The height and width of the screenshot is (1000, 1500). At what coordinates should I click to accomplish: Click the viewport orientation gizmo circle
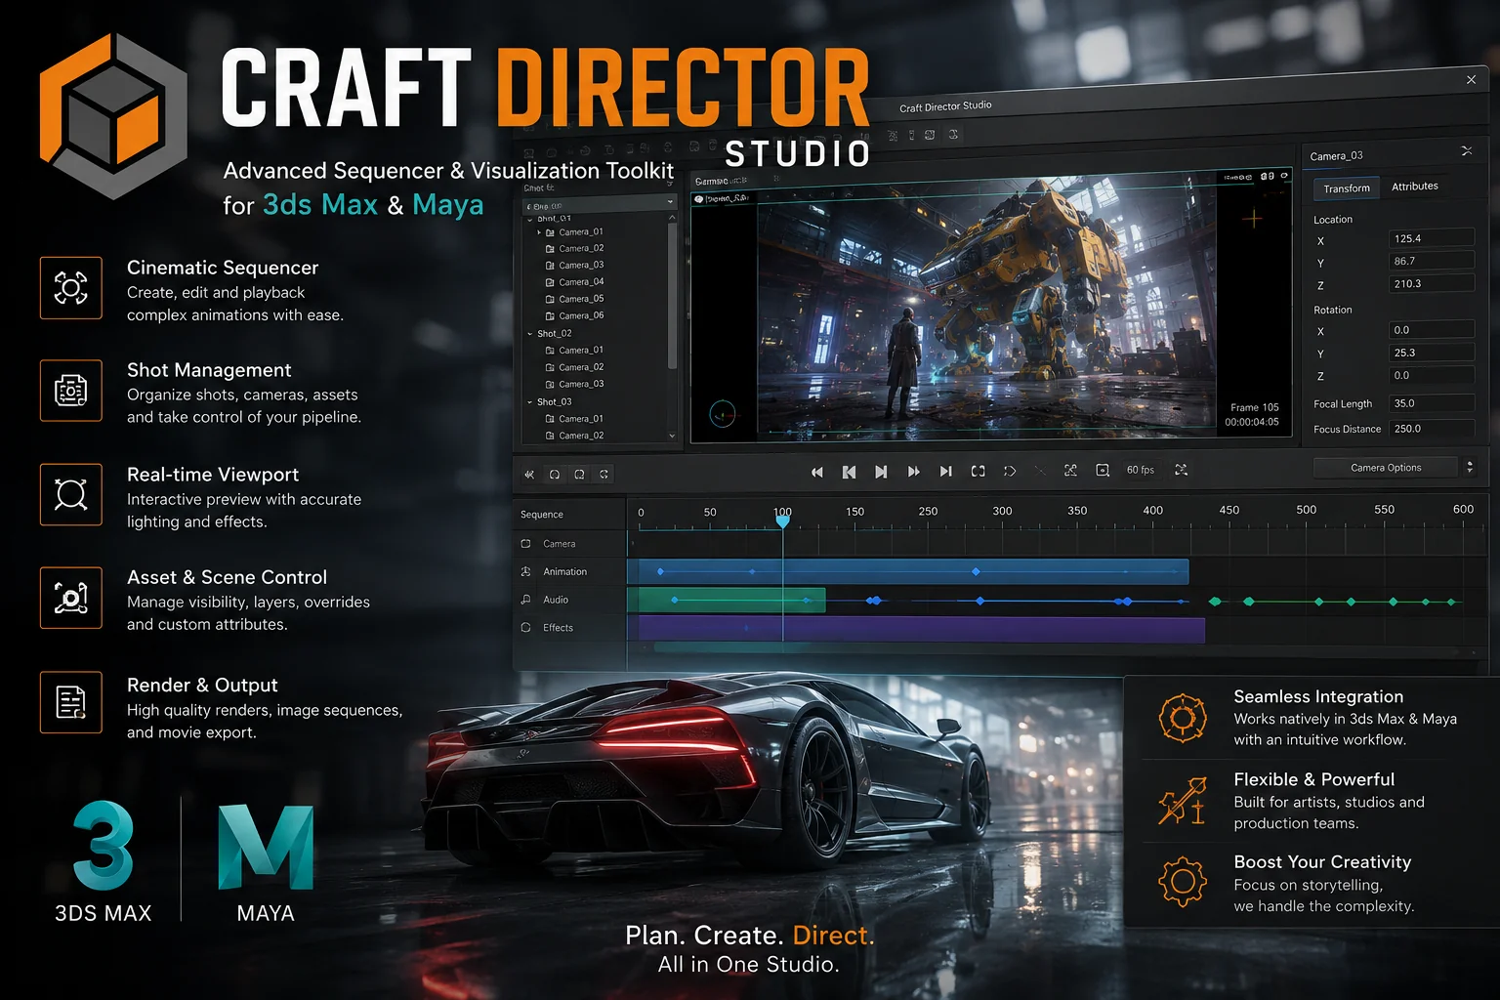(722, 414)
